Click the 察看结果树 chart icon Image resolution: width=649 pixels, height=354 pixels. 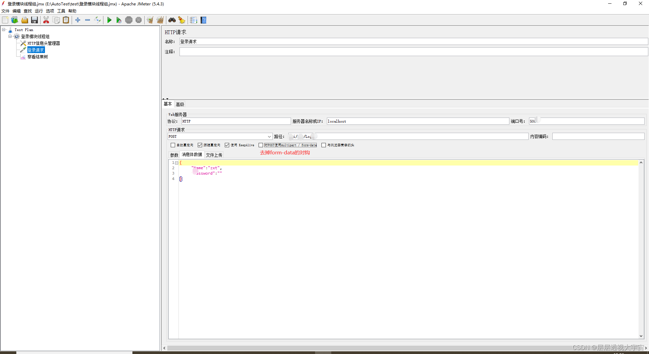point(23,57)
